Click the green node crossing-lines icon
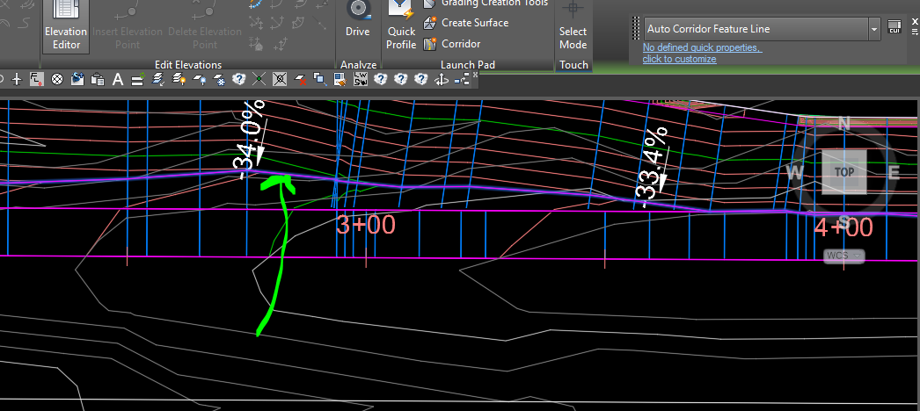Viewport: 920px width, 411px height. [259, 79]
